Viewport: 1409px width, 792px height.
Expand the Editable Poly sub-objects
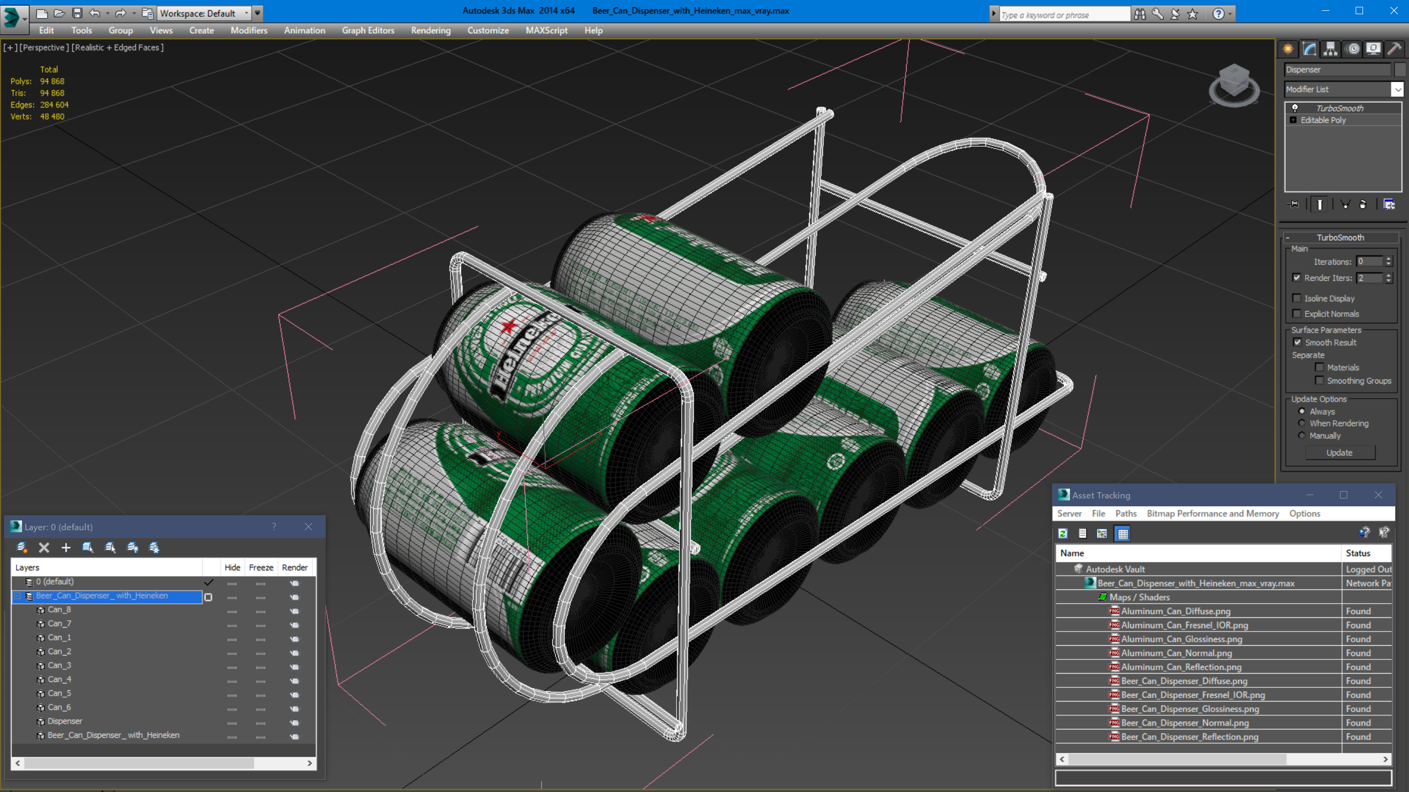click(x=1293, y=120)
